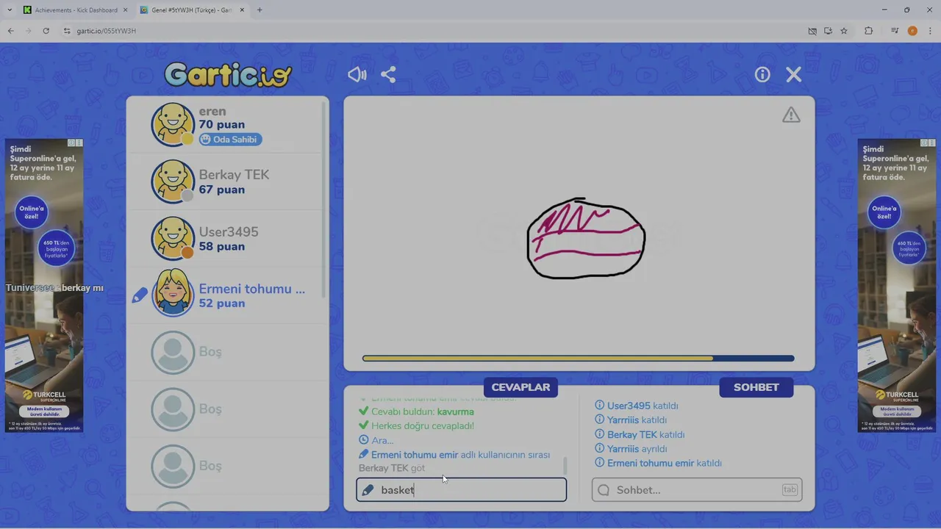Image resolution: width=941 pixels, height=529 pixels.
Task: Bookmark this page with the star
Action: coord(844,31)
